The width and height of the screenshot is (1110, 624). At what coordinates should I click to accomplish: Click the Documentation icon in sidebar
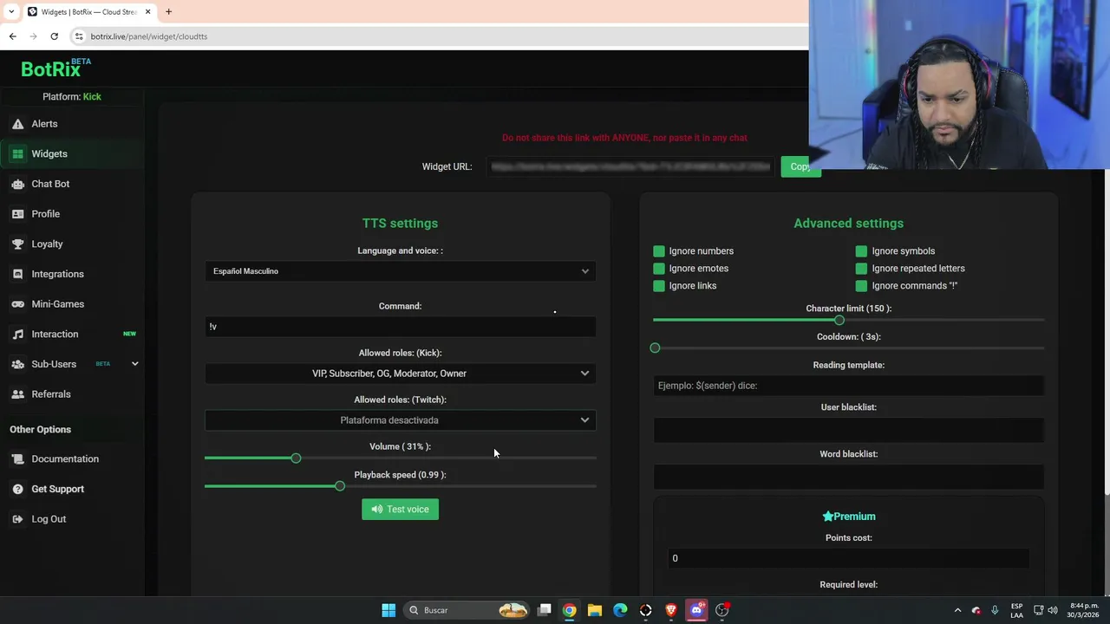click(x=17, y=458)
